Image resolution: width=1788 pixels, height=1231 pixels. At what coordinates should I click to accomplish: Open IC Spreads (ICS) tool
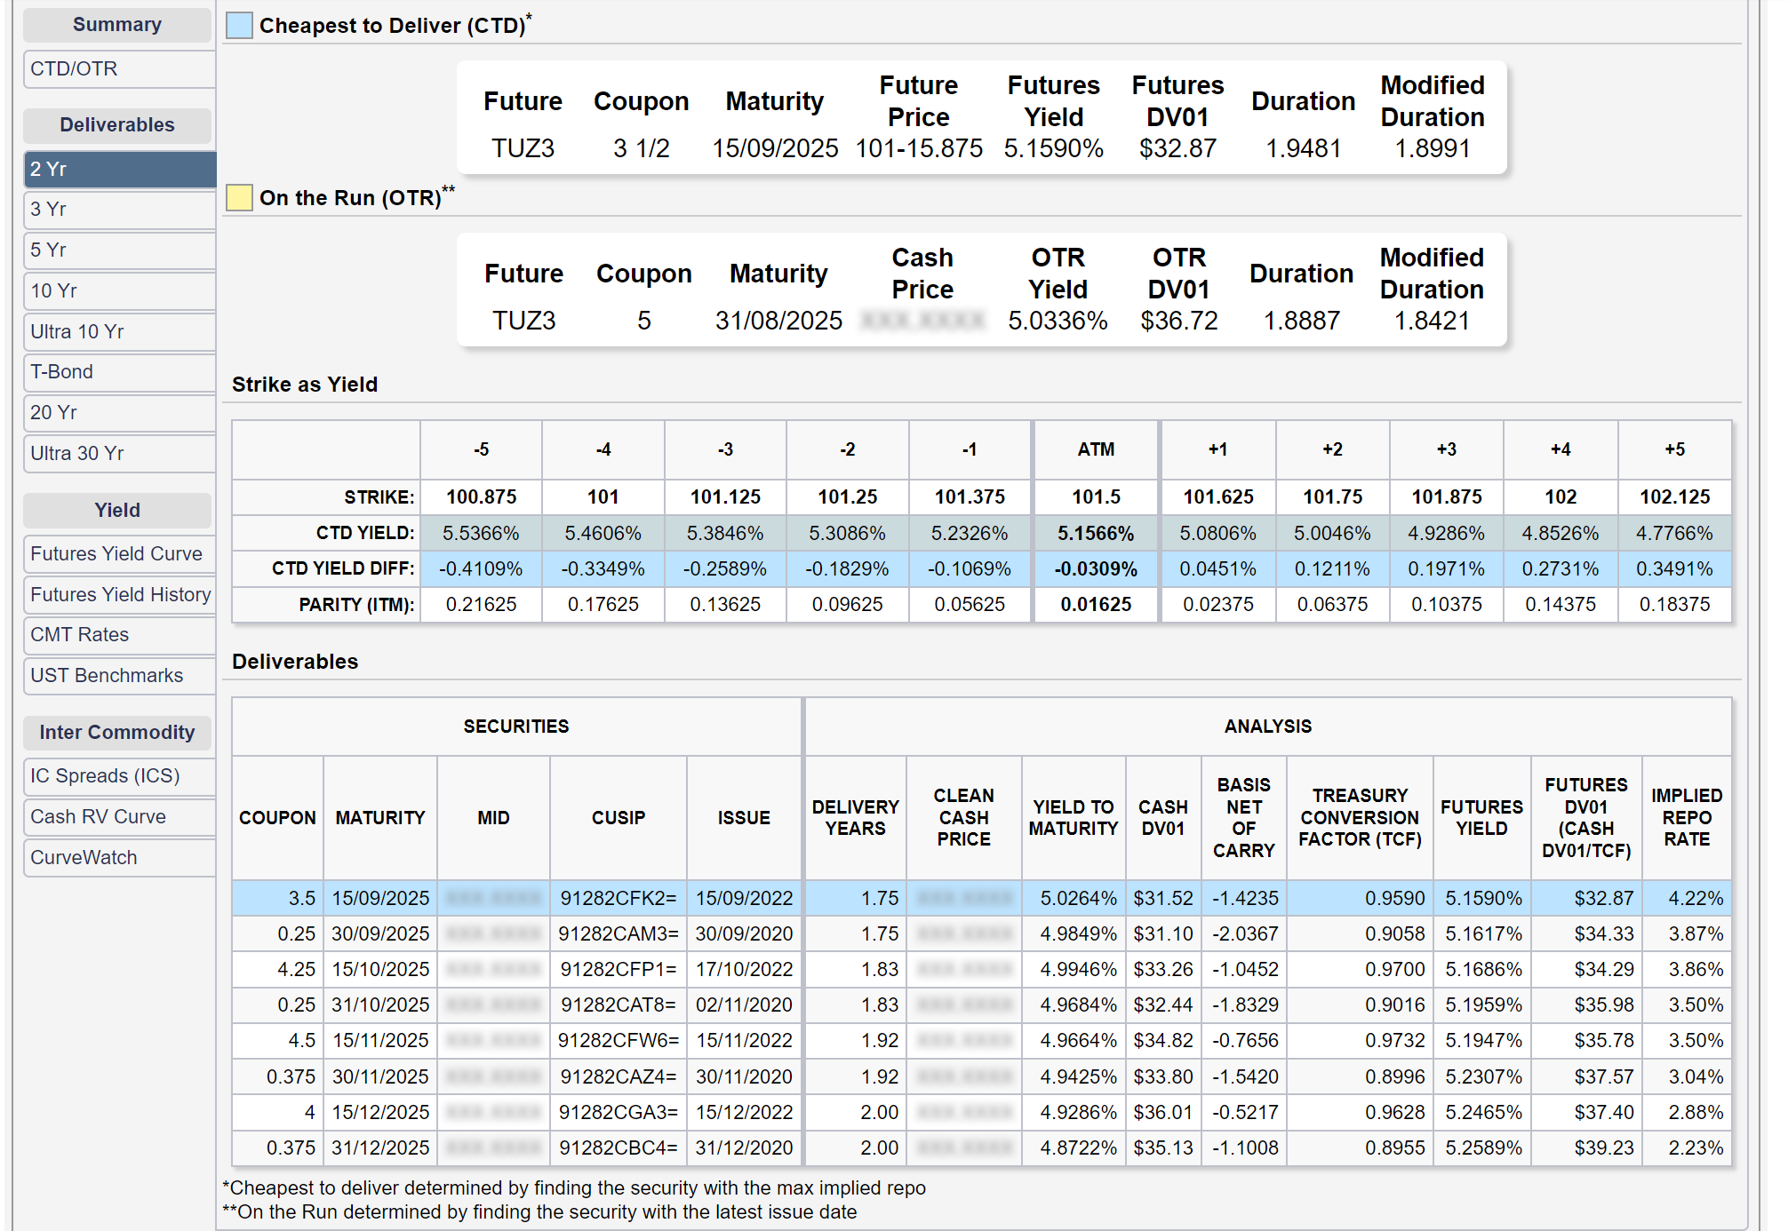(x=119, y=776)
